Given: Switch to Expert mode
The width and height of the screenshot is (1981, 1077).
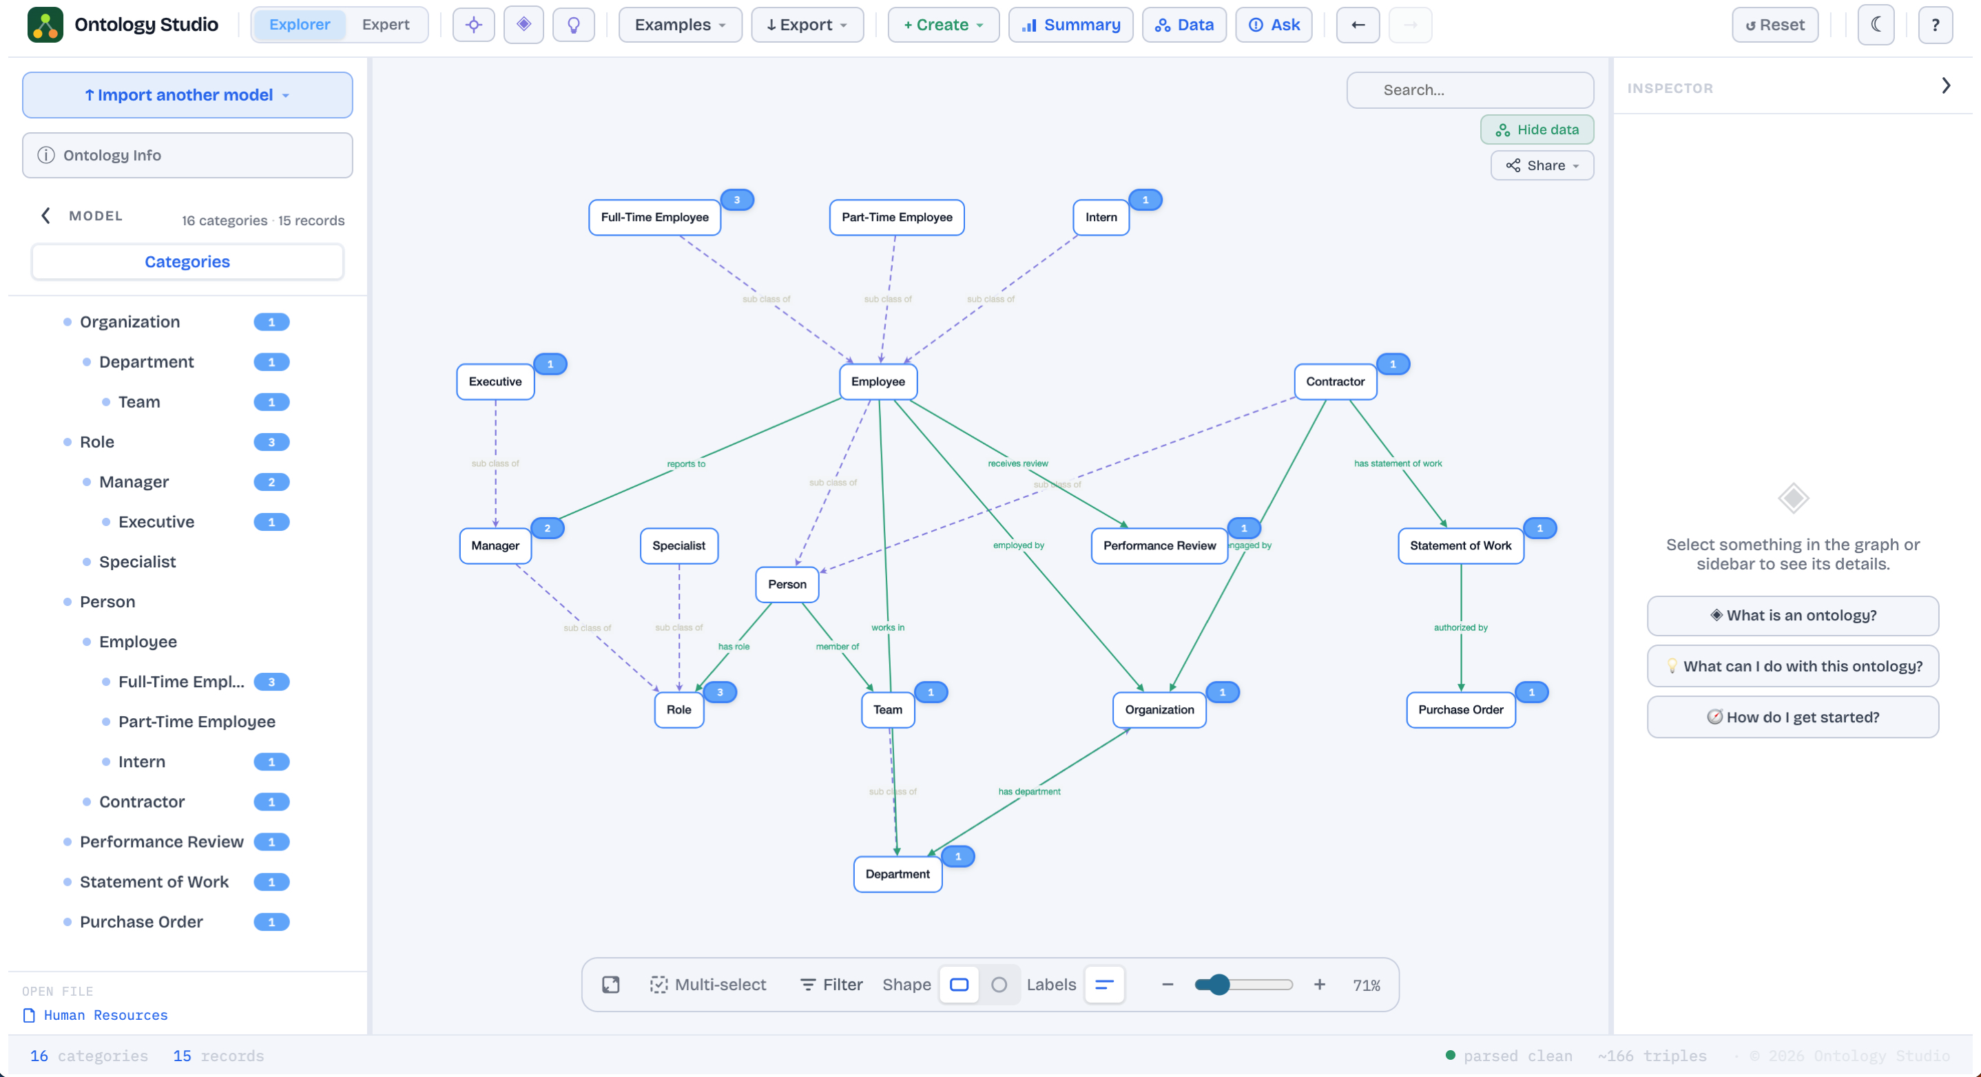Looking at the screenshot, I should coord(385,25).
